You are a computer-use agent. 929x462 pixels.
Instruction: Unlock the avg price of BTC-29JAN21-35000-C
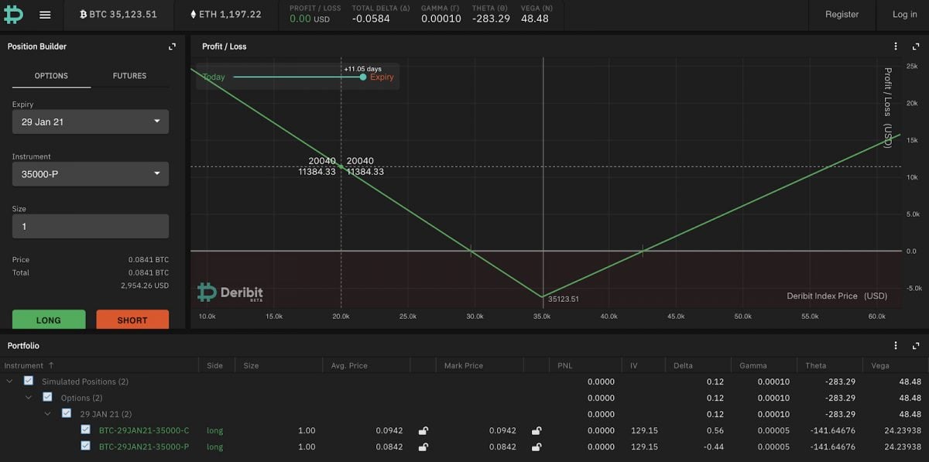click(423, 430)
